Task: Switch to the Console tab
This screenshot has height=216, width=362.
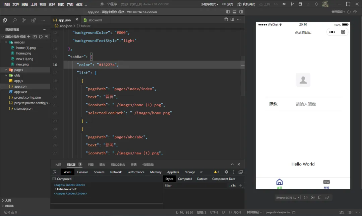Action: [83, 172]
